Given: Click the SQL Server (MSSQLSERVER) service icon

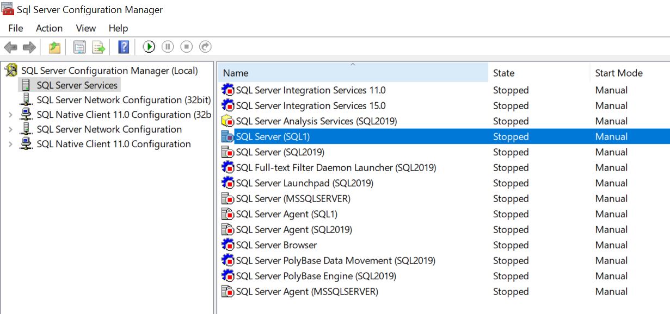Looking at the screenshot, I should (x=228, y=199).
